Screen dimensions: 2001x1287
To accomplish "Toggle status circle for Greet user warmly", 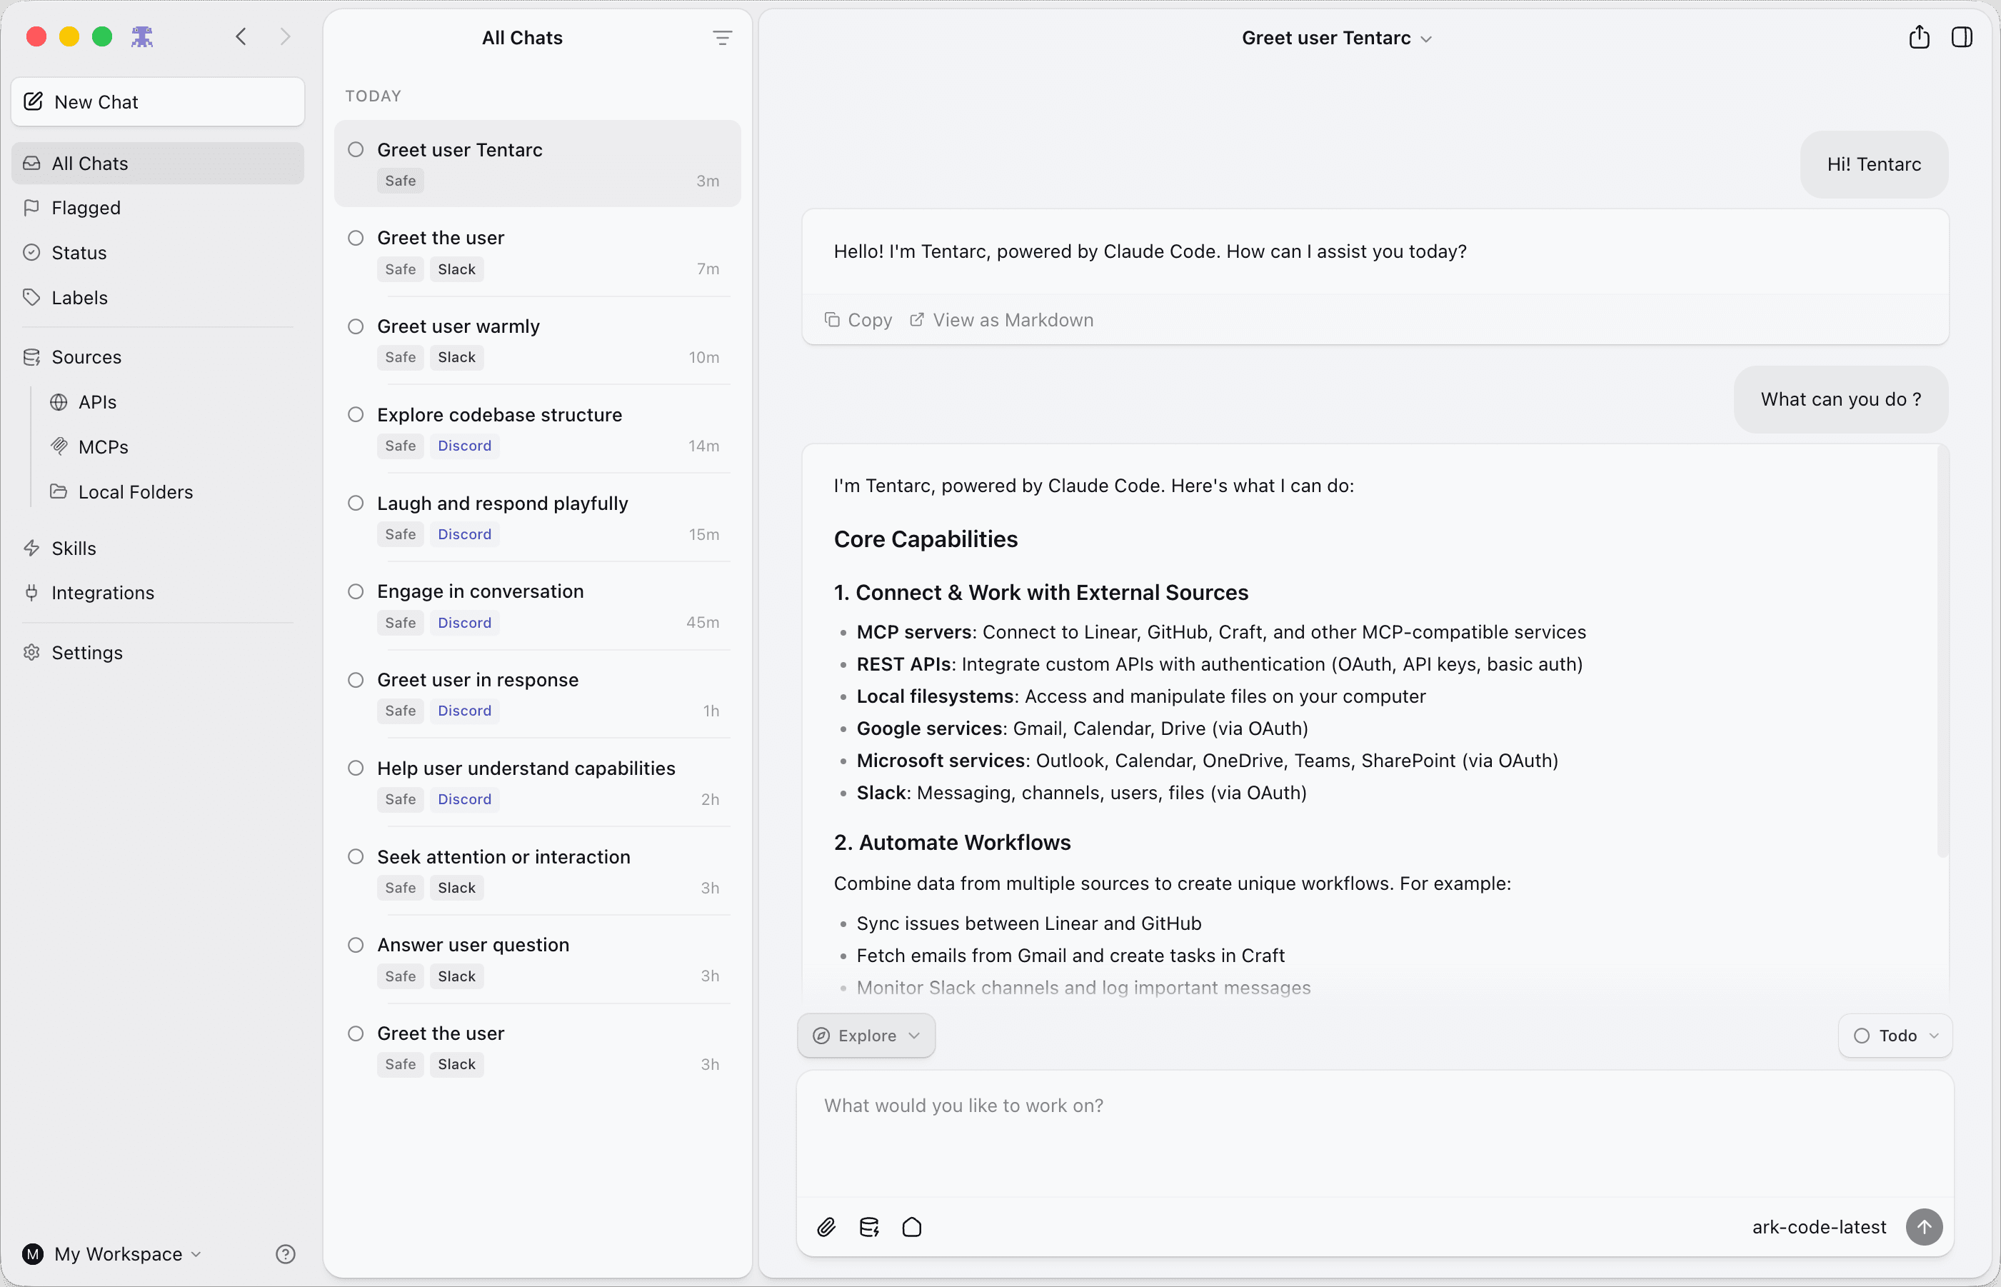I will click(x=356, y=326).
